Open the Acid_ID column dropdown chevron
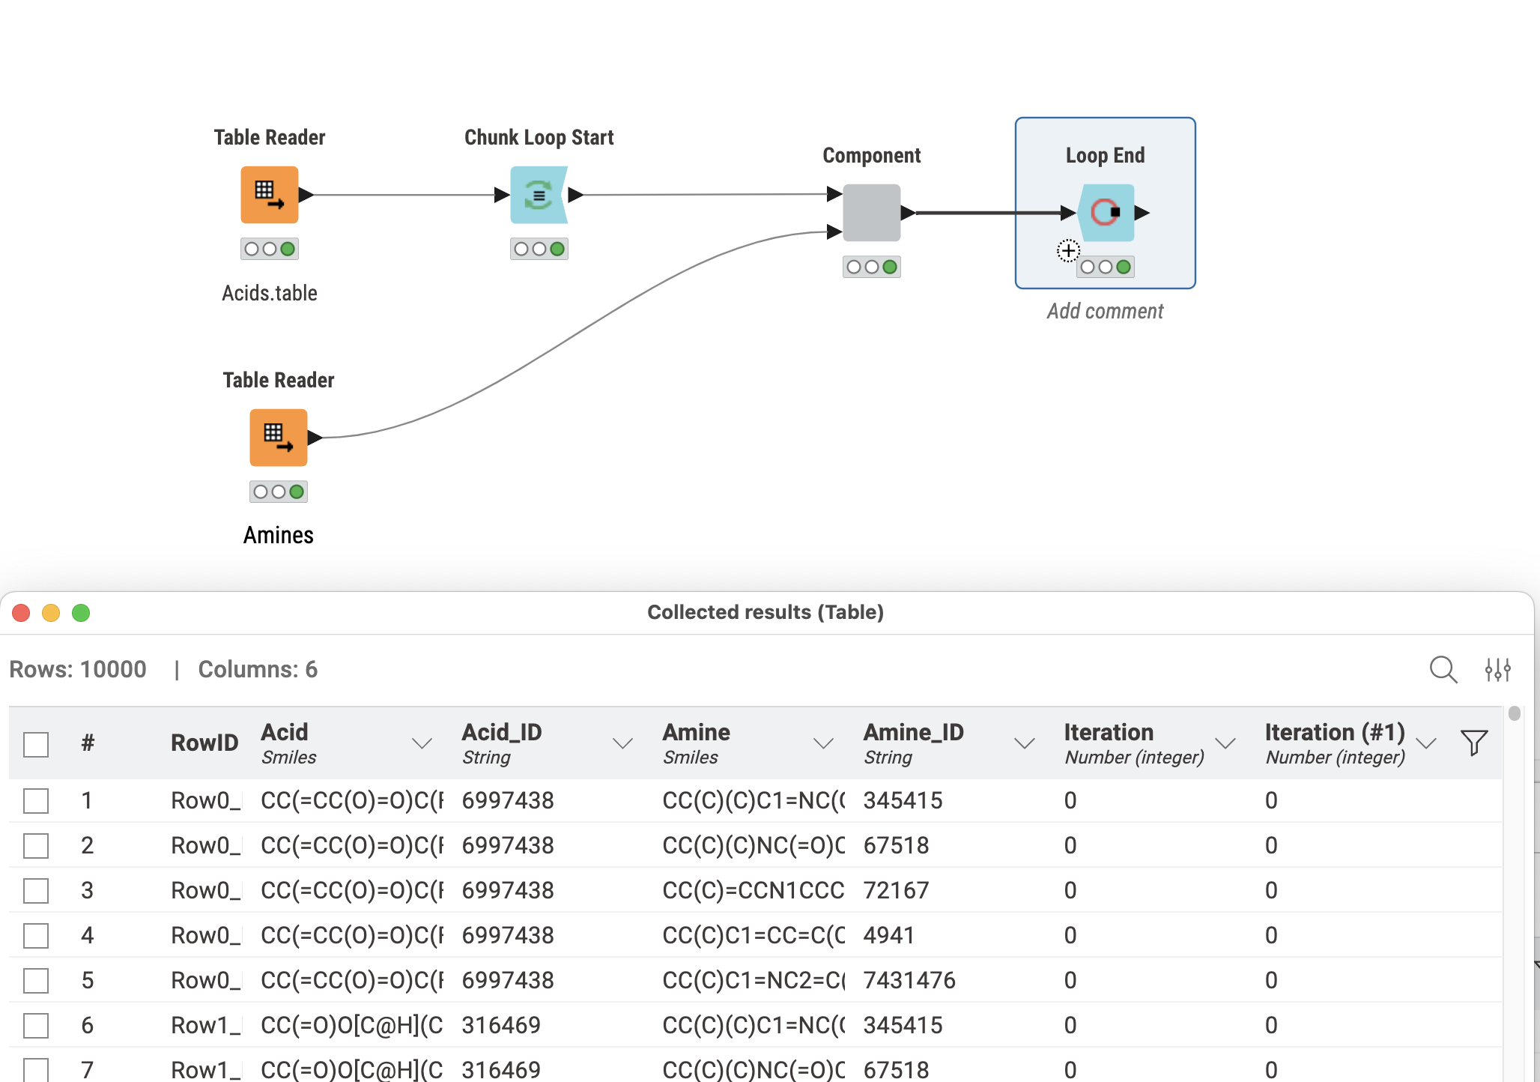The image size is (1540, 1082). (623, 743)
